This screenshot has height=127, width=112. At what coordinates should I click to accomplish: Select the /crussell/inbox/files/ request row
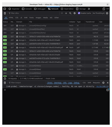[56, 29]
